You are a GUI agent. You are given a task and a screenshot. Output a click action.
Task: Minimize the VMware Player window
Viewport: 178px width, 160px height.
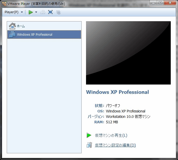point(154,3)
